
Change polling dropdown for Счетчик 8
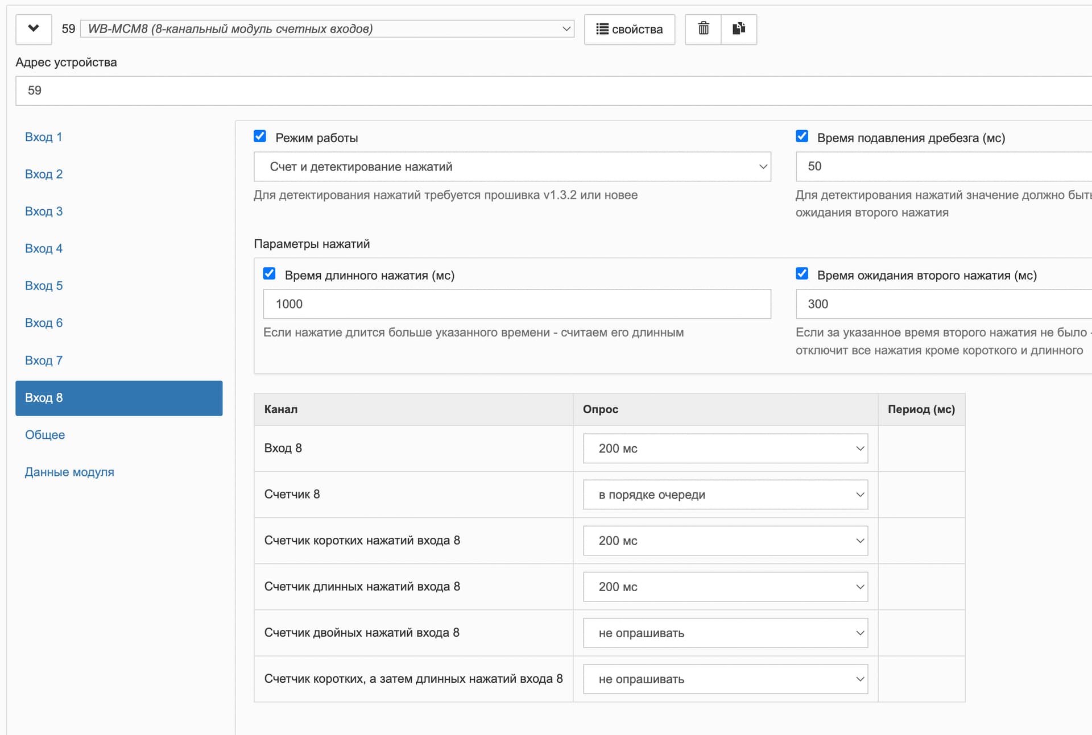(726, 495)
